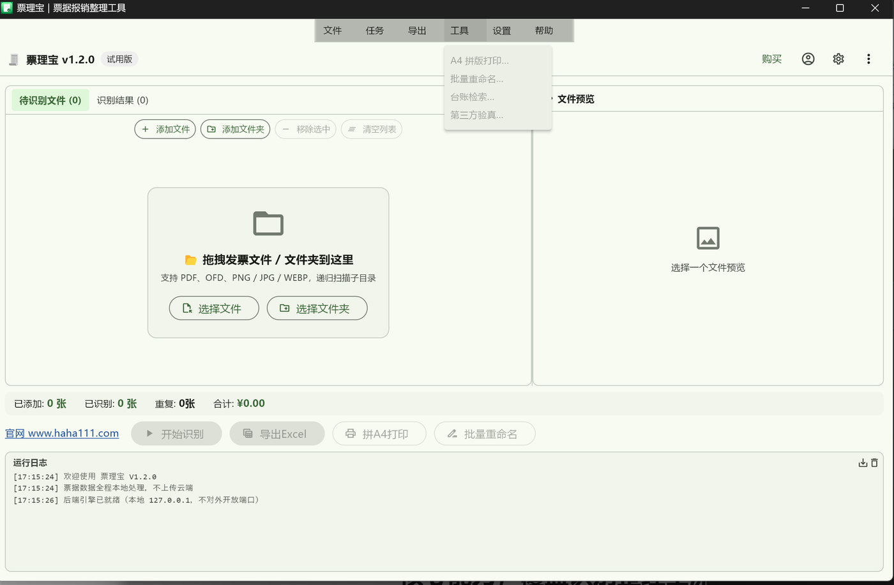
Task: Open the 任务 menu
Action: pyautogui.click(x=375, y=31)
